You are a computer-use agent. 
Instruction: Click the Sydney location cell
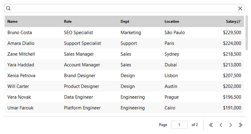tap(172, 54)
